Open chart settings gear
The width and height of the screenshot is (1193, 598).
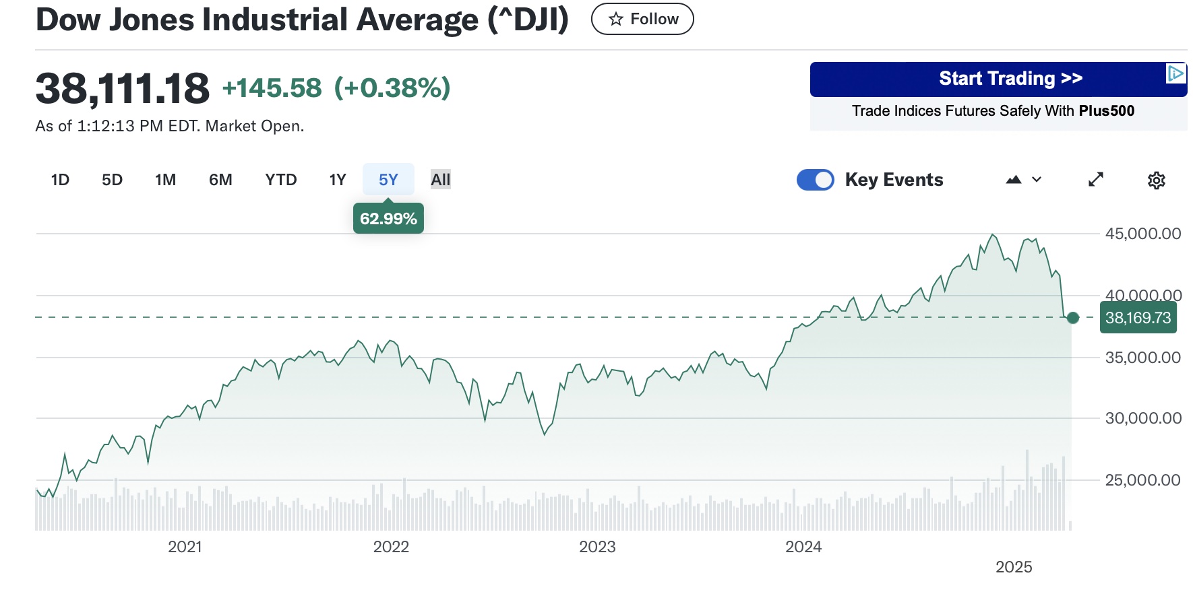(1156, 180)
